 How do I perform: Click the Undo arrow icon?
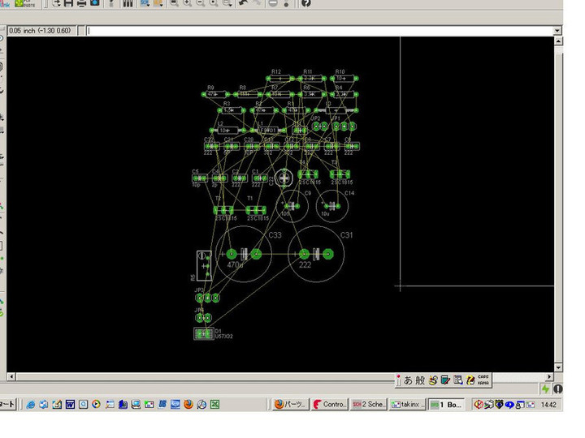(x=243, y=4)
